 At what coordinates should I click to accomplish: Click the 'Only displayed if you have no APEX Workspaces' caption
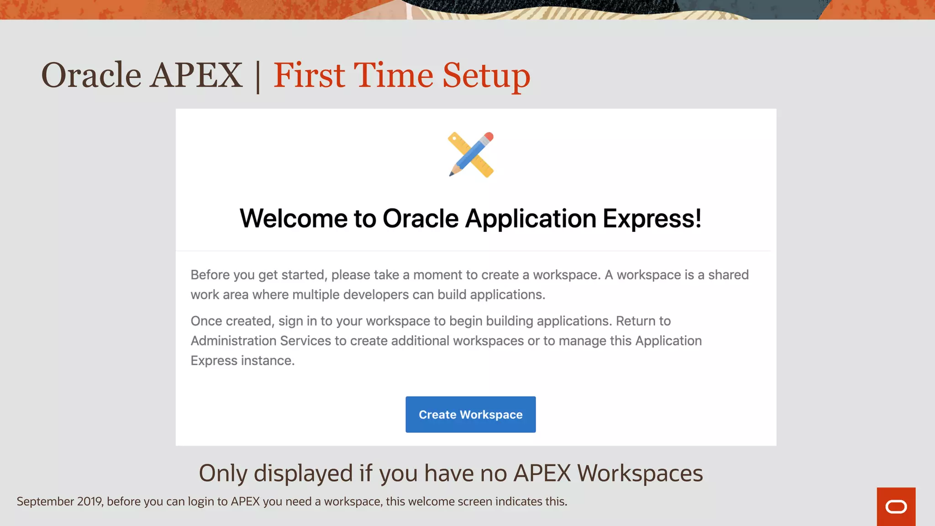coord(451,473)
